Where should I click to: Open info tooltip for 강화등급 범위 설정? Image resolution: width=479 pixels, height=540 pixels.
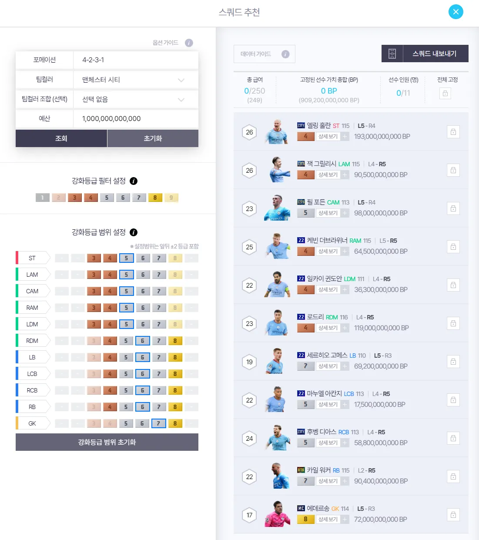134,232
